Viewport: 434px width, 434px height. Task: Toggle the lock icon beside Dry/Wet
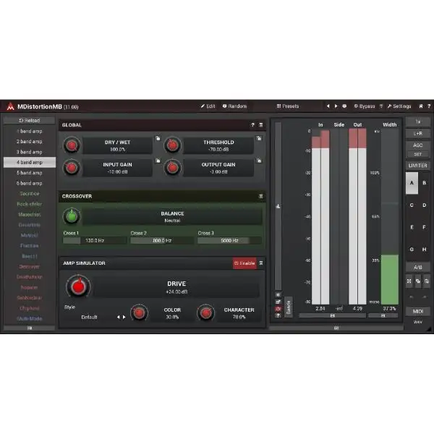pyautogui.click(x=157, y=138)
